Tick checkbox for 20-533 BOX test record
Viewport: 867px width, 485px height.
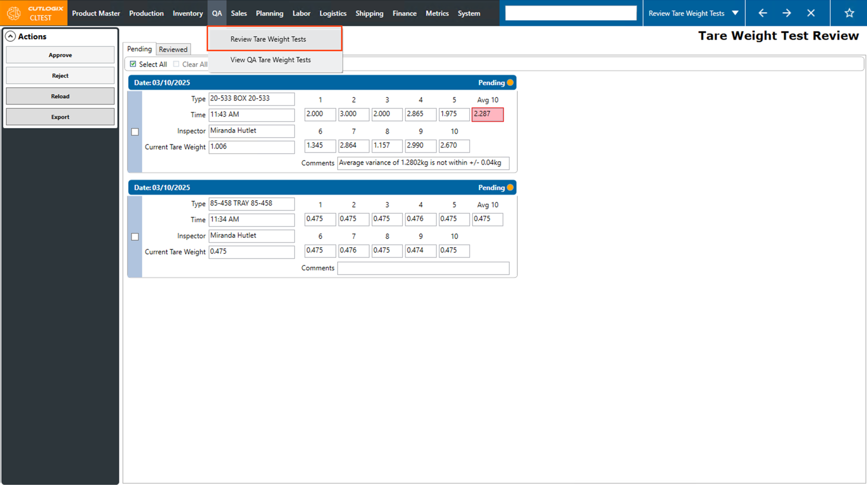(135, 131)
